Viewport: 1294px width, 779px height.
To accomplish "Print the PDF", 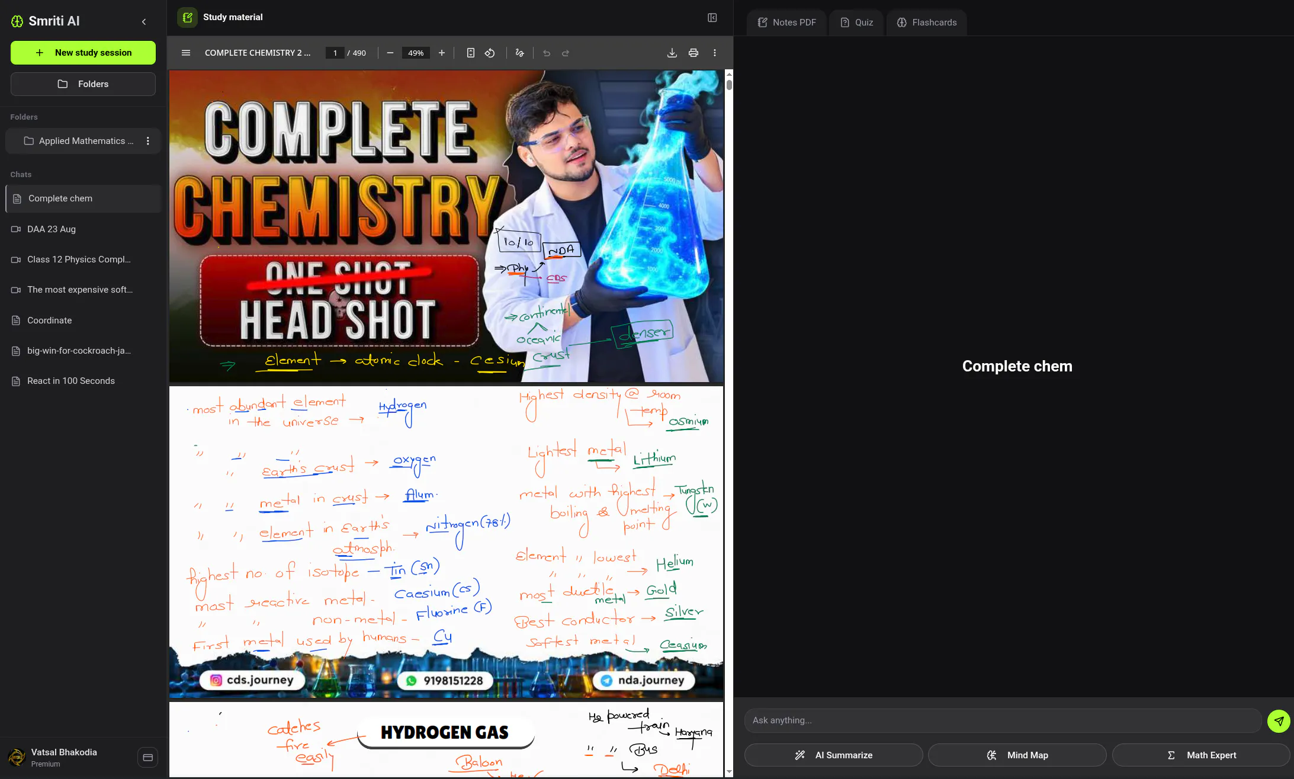I will click(693, 53).
